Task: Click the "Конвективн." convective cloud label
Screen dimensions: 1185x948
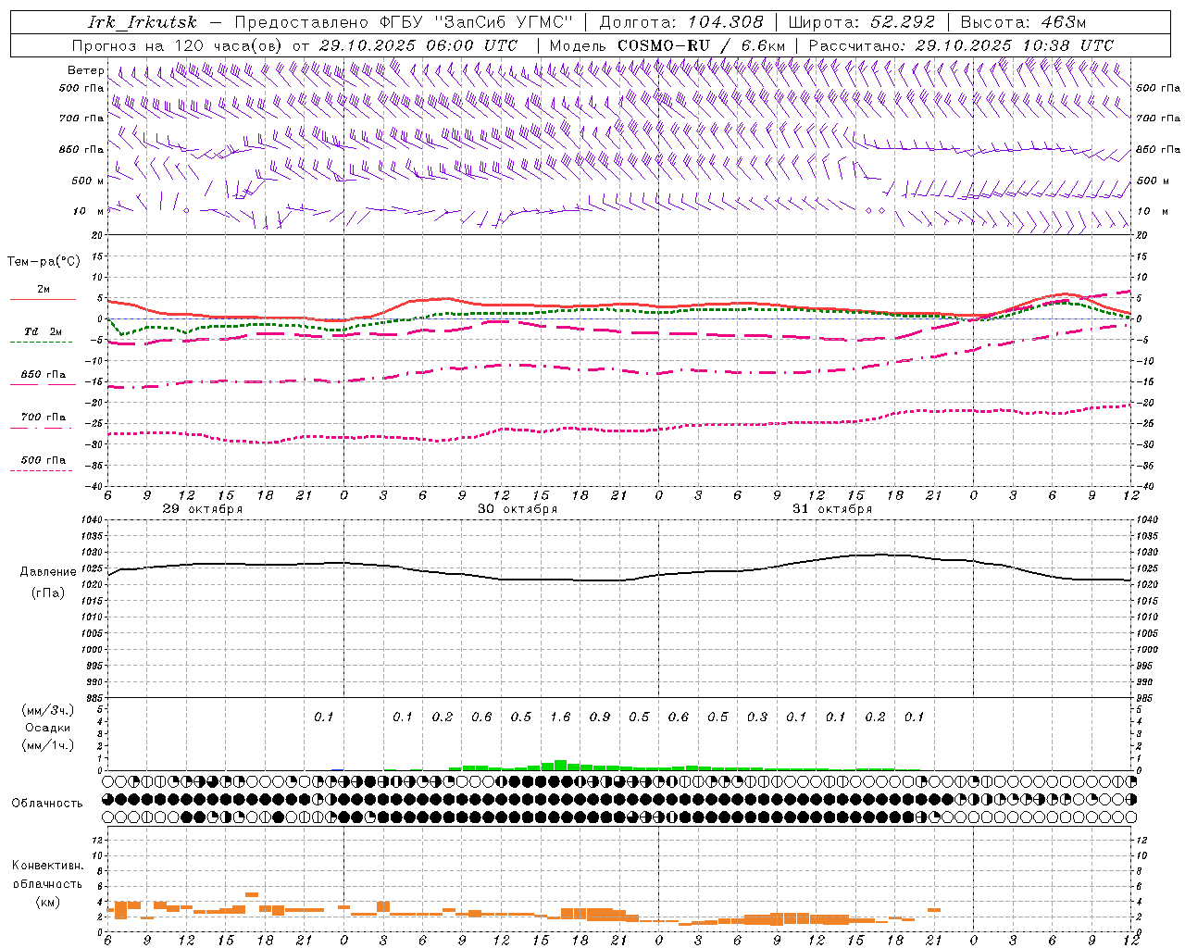Action: [x=47, y=866]
